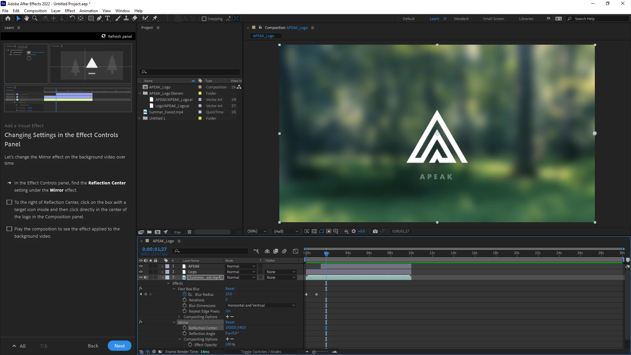Check the Play the composition step checkbox

point(9,229)
